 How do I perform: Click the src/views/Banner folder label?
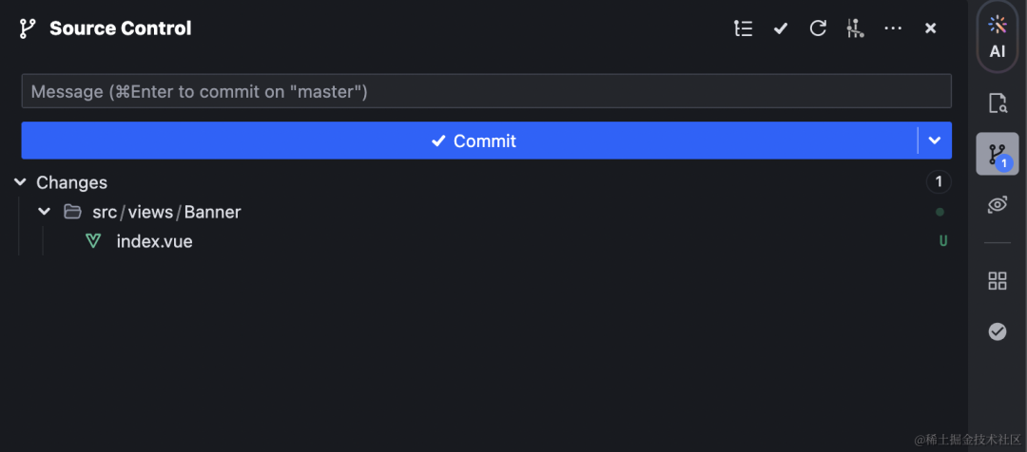(x=166, y=212)
